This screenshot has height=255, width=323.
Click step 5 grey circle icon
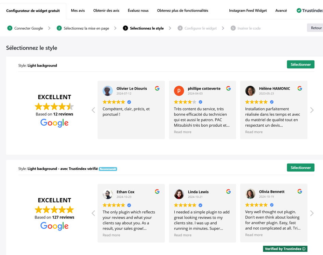[233, 28]
